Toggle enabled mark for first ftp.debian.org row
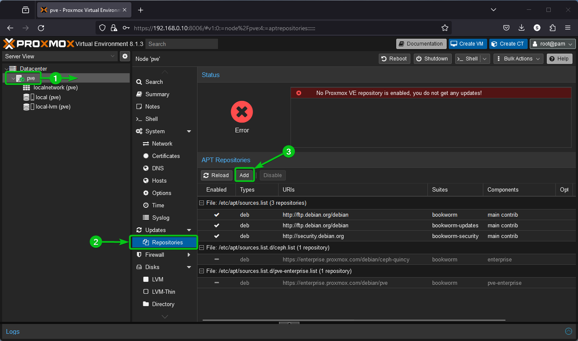 point(217,214)
